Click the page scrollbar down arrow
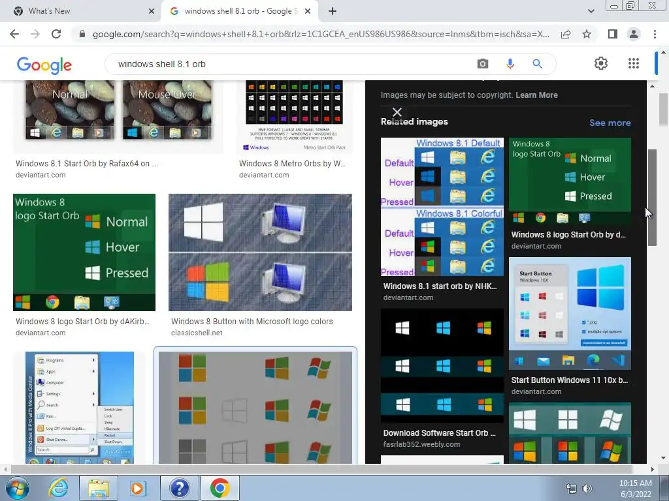 [663, 458]
